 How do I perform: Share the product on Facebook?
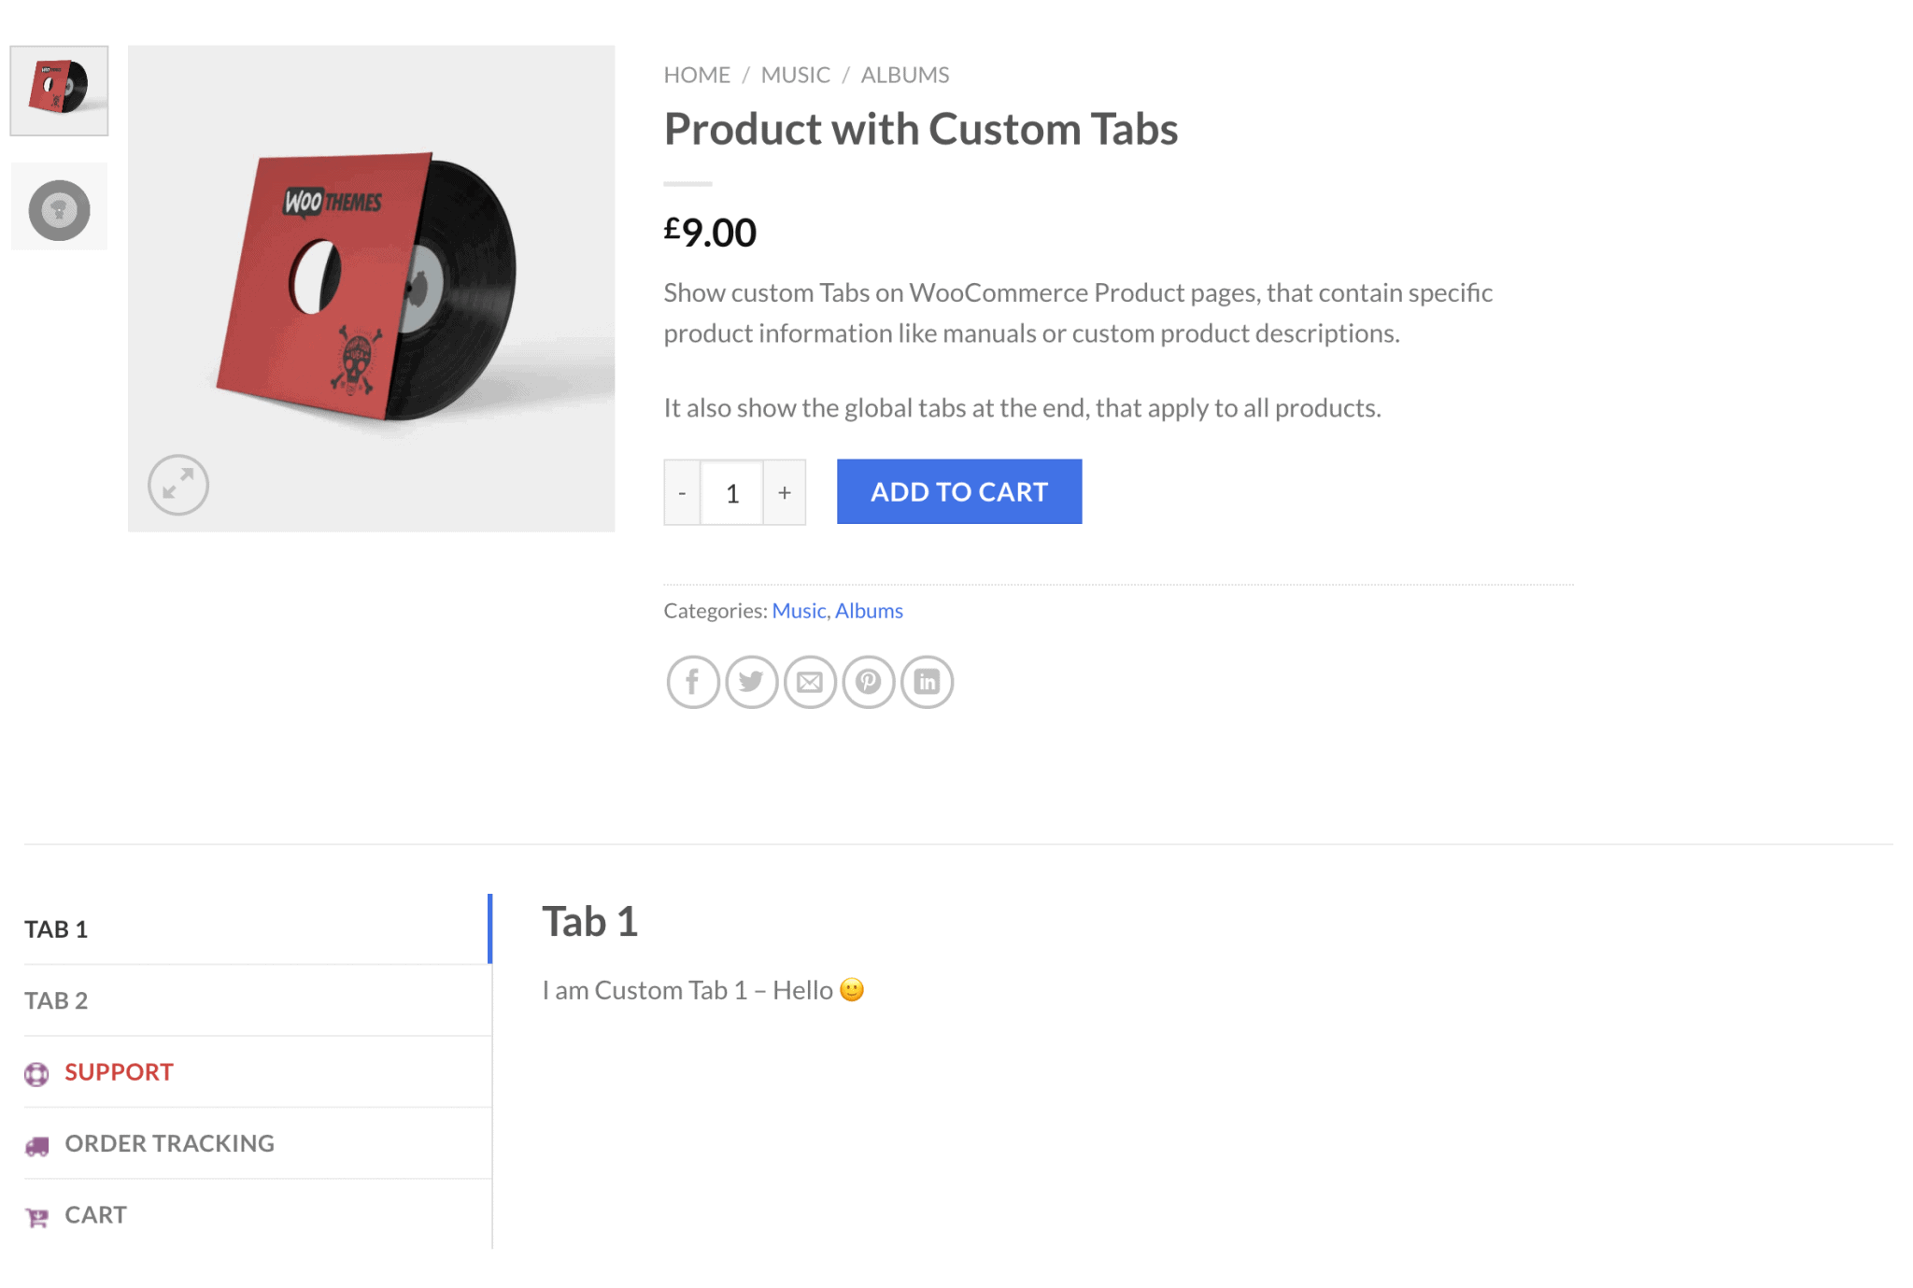pyautogui.click(x=692, y=682)
